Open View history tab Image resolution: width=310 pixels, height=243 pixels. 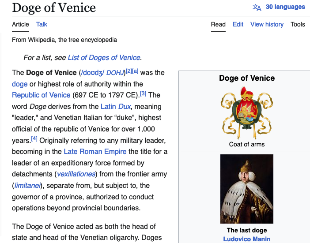(x=267, y=24)
